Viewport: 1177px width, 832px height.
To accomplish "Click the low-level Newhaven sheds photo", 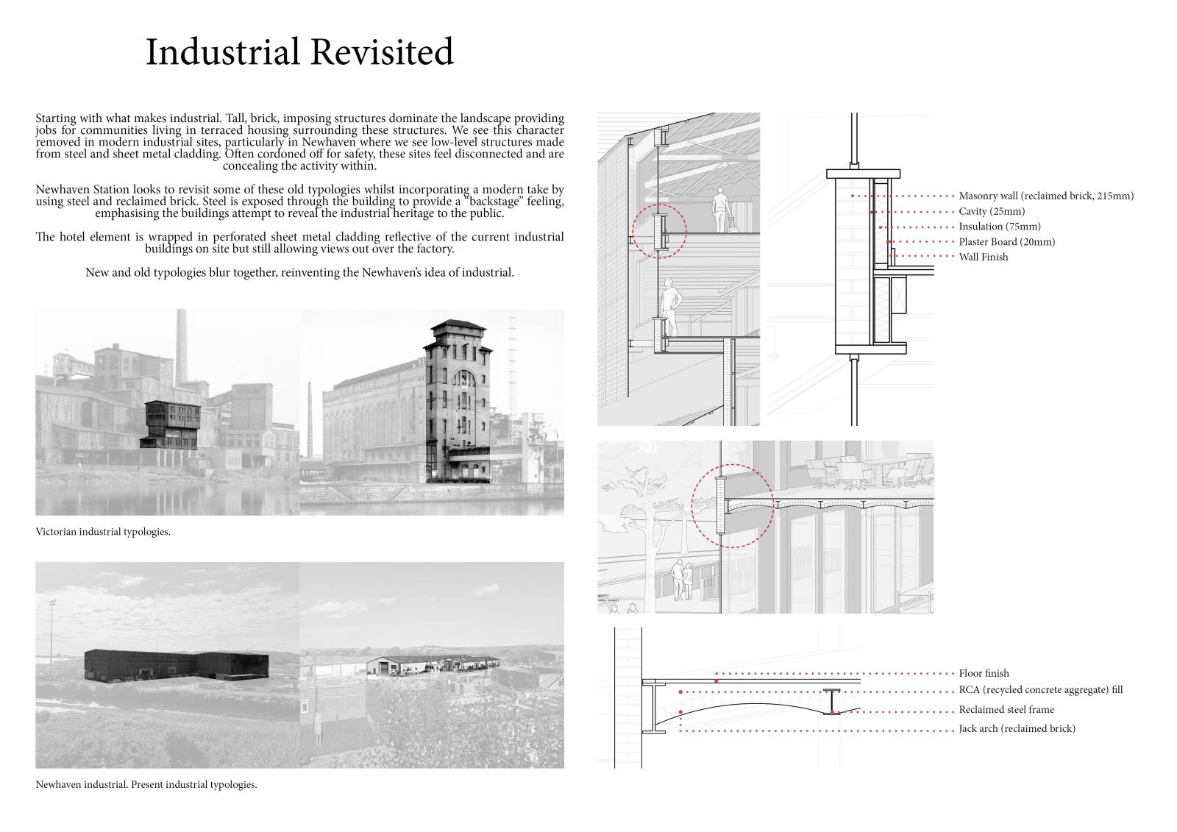I will click(x=432, y=665).
